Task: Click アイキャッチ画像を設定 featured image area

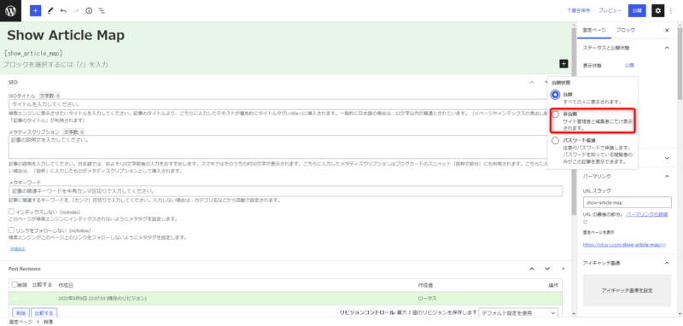Action: 627,290
